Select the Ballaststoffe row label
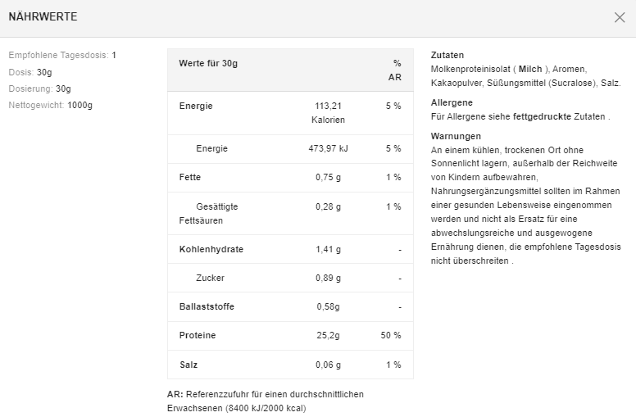The height and width of the screenshot is (417, 636). pyautogui.click(x=207, y=306)
